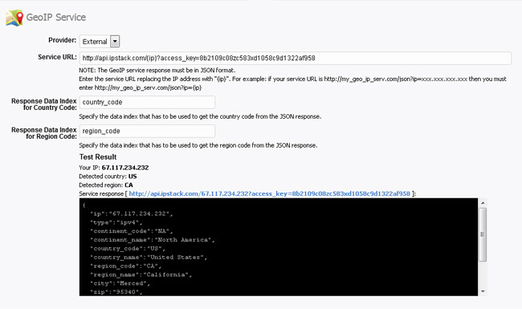Focus the Country Code data index field
This screenshot has width=522, height=309.
(147, 102)
